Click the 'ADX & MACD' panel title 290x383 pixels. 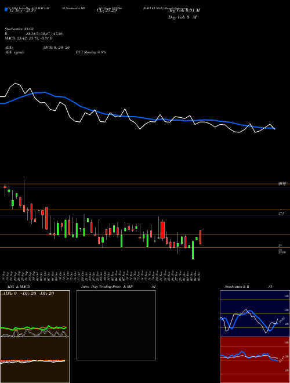click(19, 287)
